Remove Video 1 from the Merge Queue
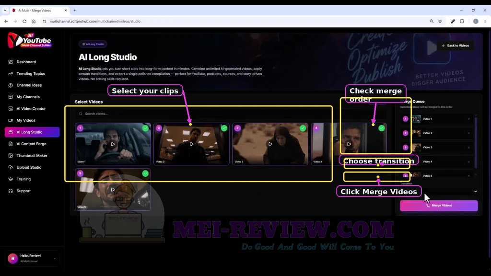 pyautogui.click(x=468, y=119)
